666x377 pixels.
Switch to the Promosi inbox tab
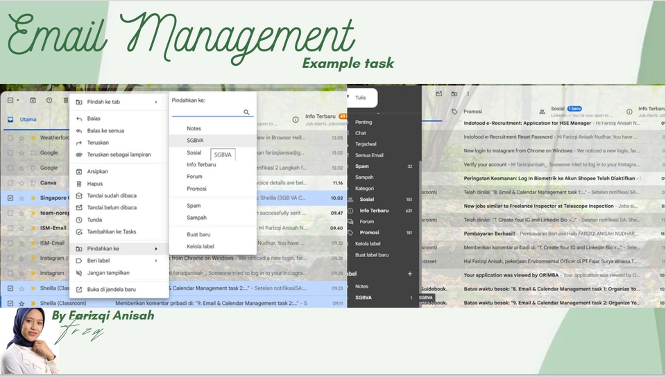click(472, 111)
